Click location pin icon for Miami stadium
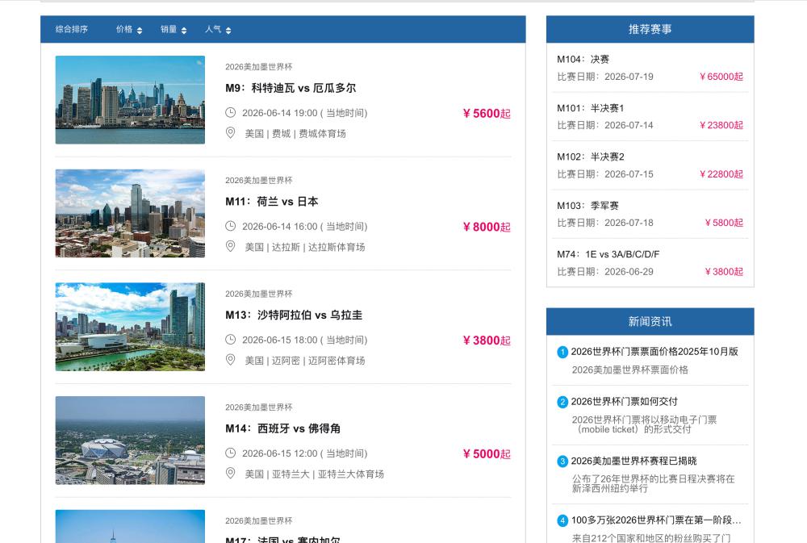 click(230, 360)
